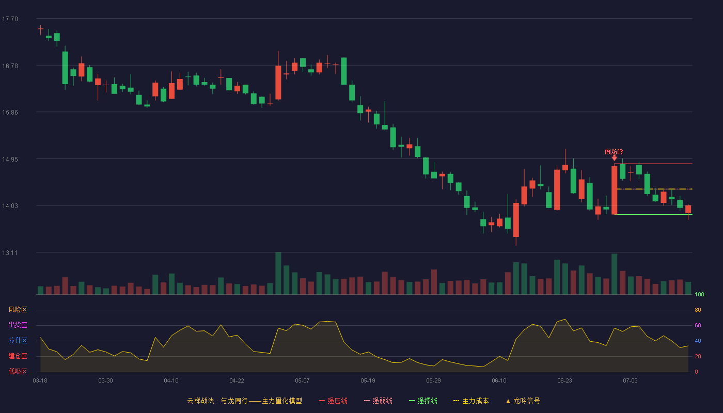Viewport: 723px width, 413px height.
Task: Click the 04-10 date label
Action: point(171,380)
